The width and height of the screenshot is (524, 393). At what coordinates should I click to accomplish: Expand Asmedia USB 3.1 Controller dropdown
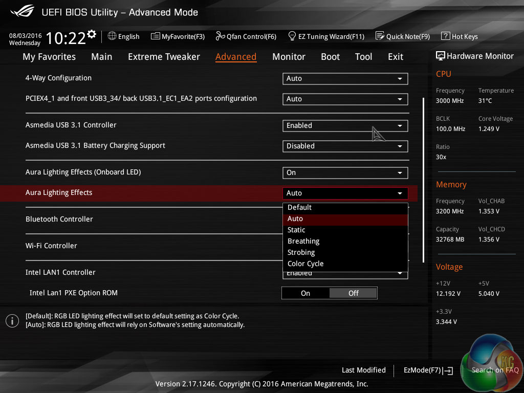point(345,126)
